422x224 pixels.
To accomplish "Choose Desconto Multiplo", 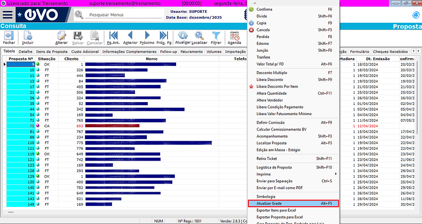I will pyautogui.click(x=293, y=73).
